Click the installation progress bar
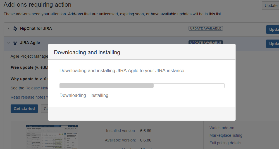Screen dimensions: 279x149 (142, 86)
